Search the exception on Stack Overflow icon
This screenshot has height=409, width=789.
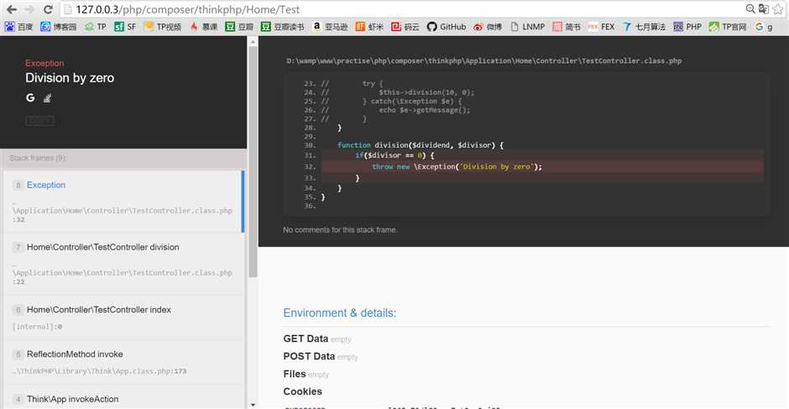47,98
